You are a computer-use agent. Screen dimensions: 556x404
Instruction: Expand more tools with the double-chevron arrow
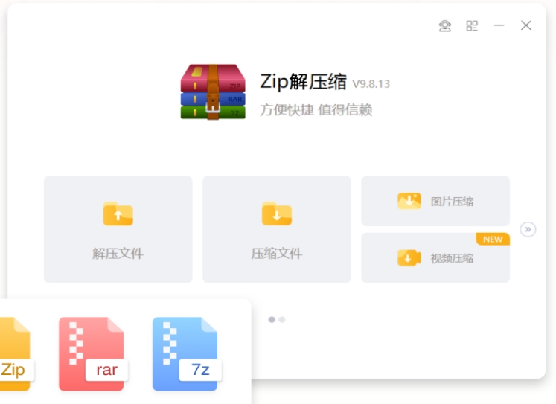tap(528, 229)
